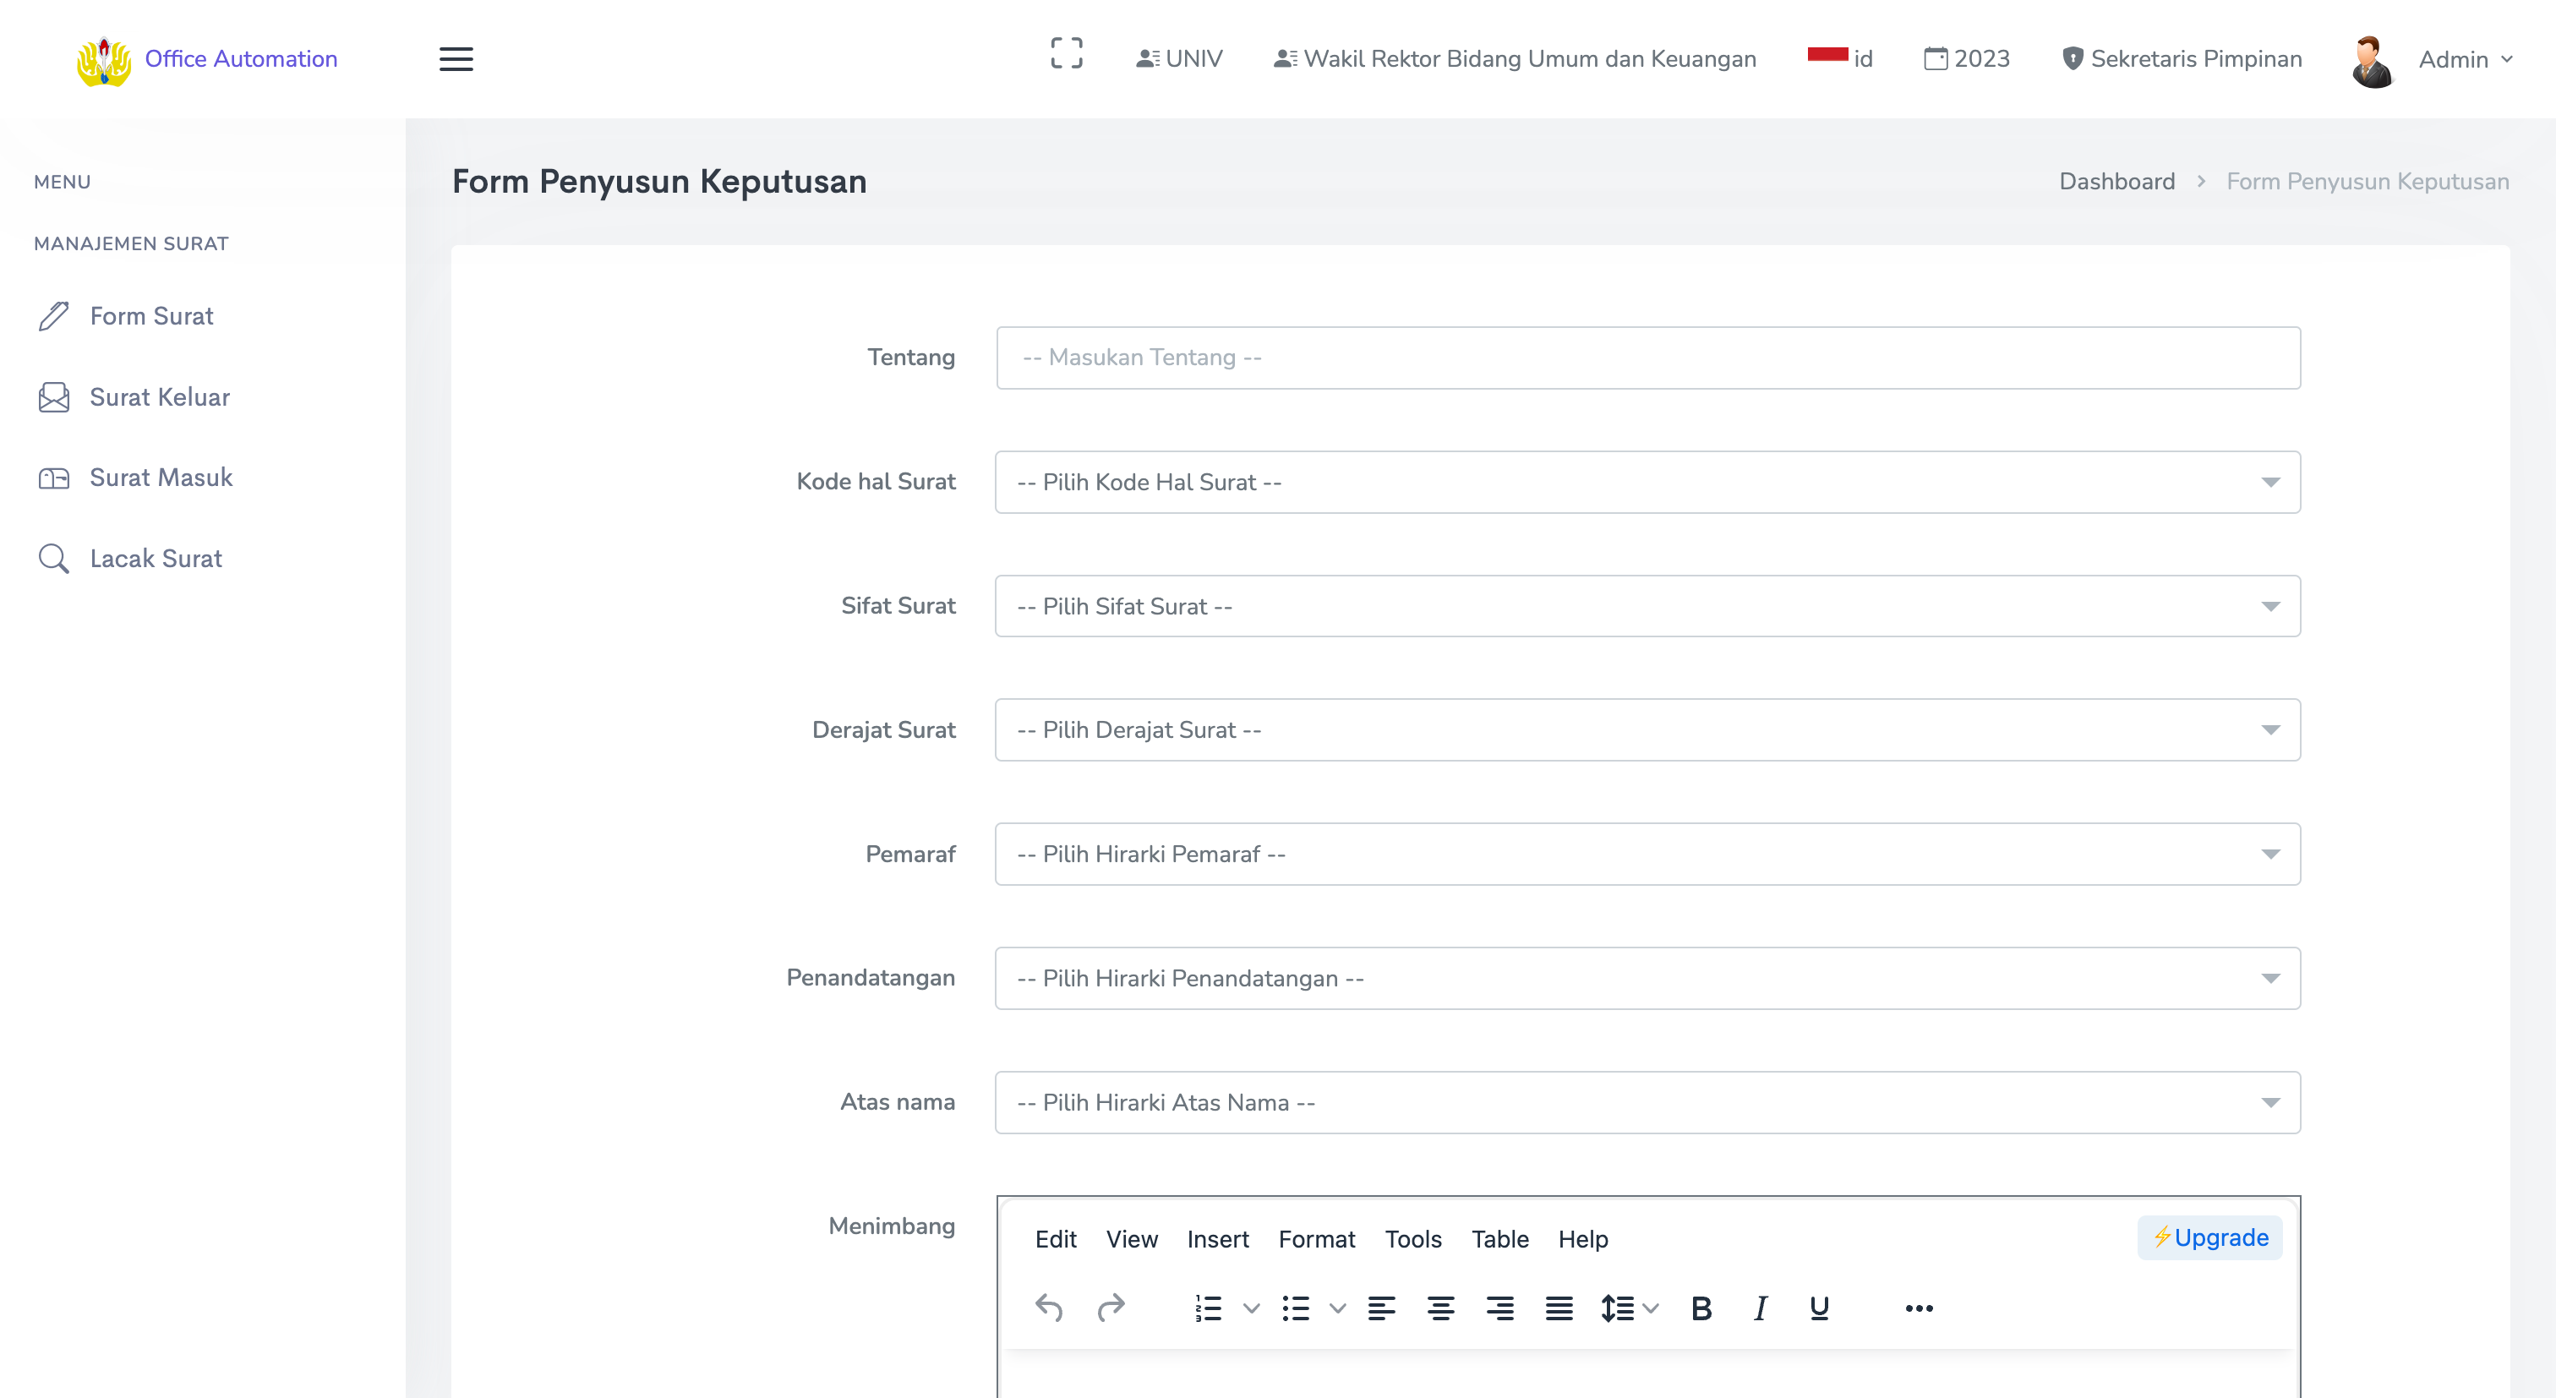This screenshot has height=1398, width=2556.
Task: Click the Tentang input field
Action: click(1647, 358)
